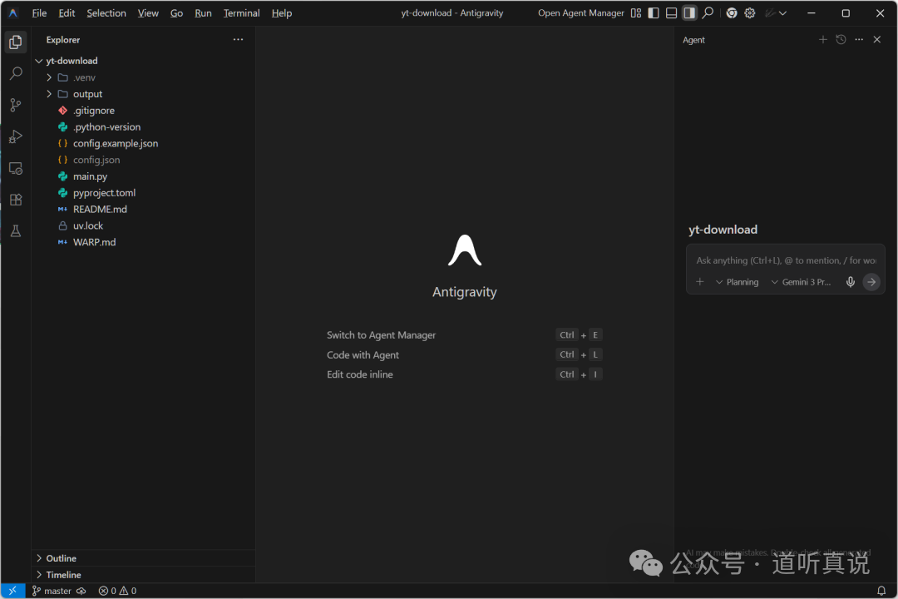This screenshot has height=599, width=898.
Task: Open the View menu
Action: point(148,12)
